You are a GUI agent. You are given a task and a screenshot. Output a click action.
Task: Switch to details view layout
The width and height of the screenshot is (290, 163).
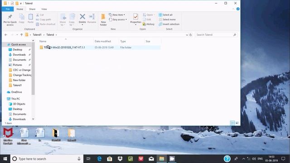point(232,123)
